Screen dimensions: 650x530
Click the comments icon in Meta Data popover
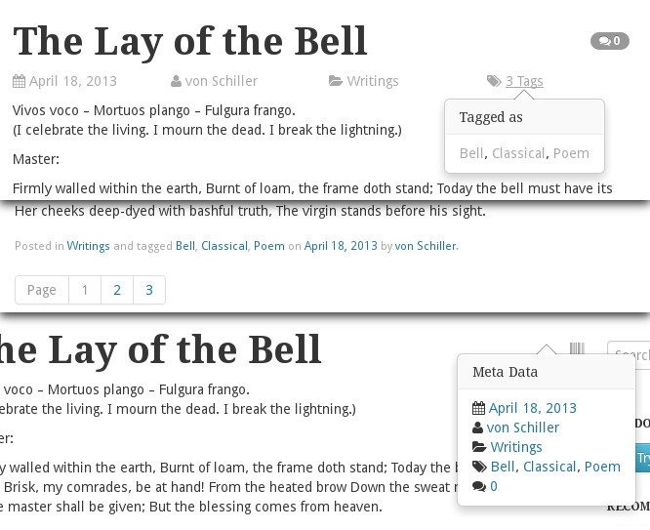click(478, 486)
